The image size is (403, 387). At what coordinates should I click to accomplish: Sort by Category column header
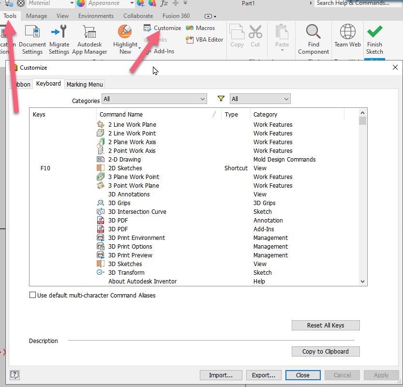(x=297, y=114)
